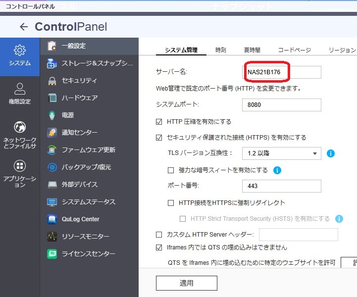Open バックアップ/復元 menu entry

89,167
